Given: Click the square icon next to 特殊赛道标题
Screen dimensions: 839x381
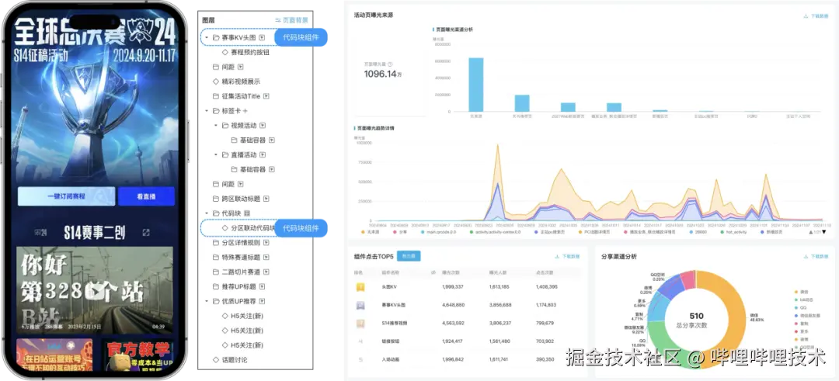Looking at the screenshot, I should (x=266, y=257).
